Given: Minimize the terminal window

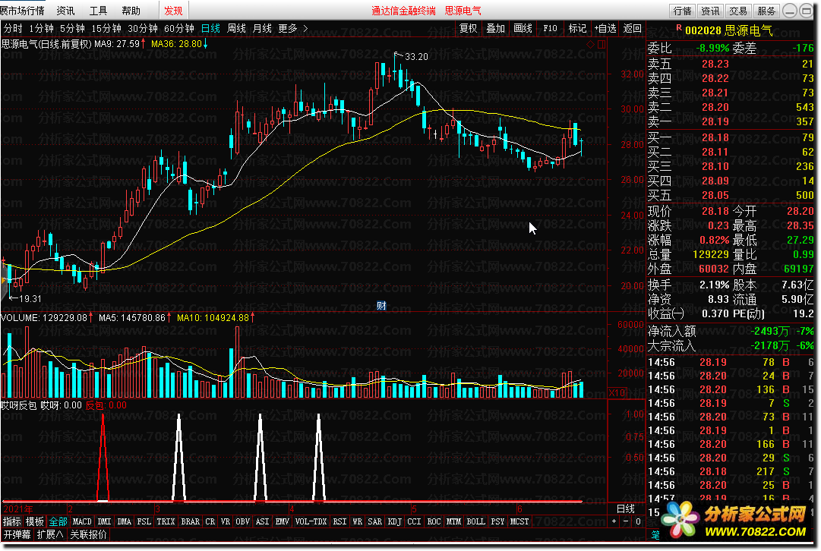Looking at the screenshot, I should pyautogui.click(x=790, y=11).
